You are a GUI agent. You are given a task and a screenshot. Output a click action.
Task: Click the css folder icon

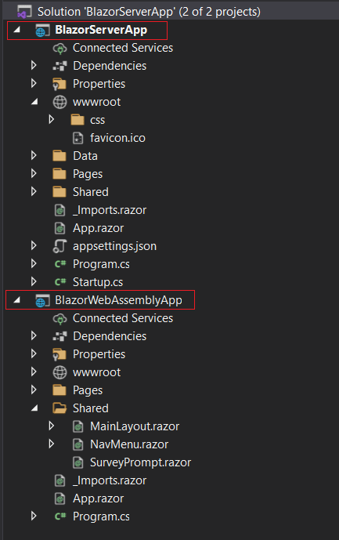78,120
